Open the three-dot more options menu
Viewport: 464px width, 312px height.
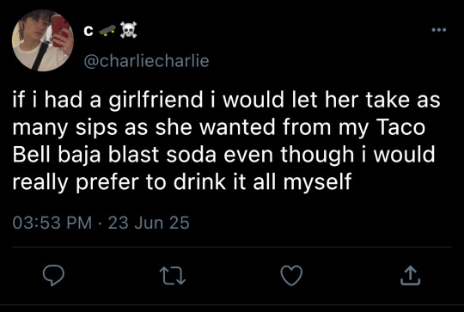point(439,29)
